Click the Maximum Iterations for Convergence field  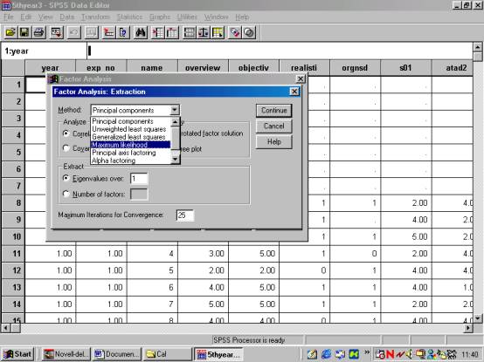[x=185, y=215]
